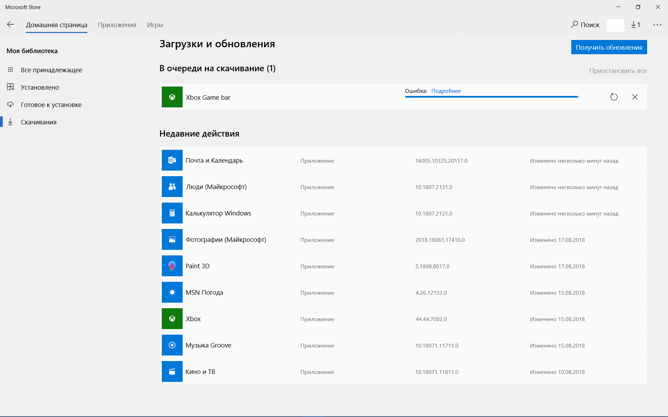Open the Музыка Groove entry
Viewport: 668px width, 417px height.
[x=404, y=345]
